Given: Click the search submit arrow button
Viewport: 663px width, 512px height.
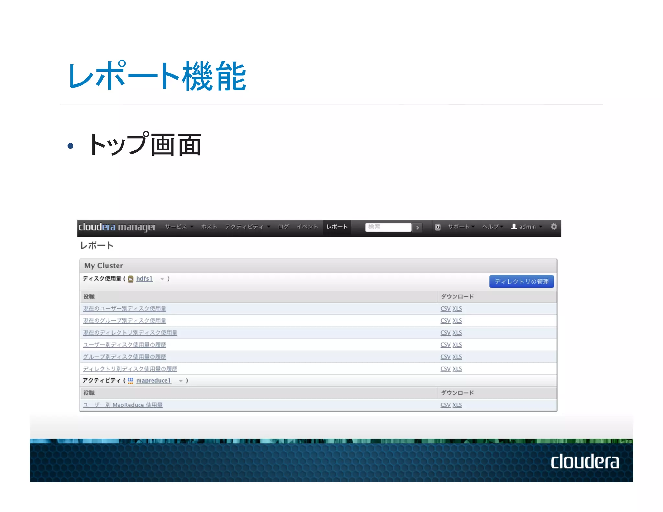Looking at the screenshot, I should point(418,227).
